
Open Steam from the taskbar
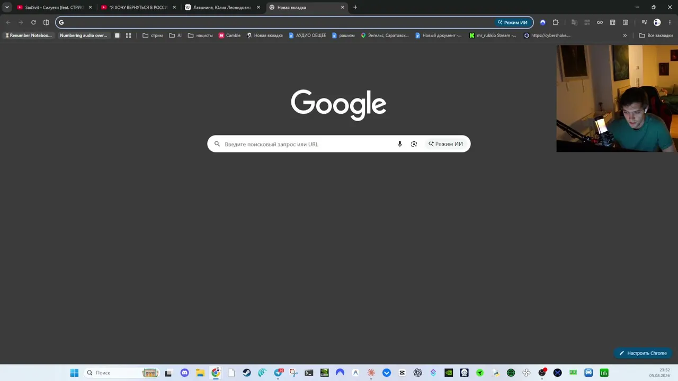pos(247,373)
